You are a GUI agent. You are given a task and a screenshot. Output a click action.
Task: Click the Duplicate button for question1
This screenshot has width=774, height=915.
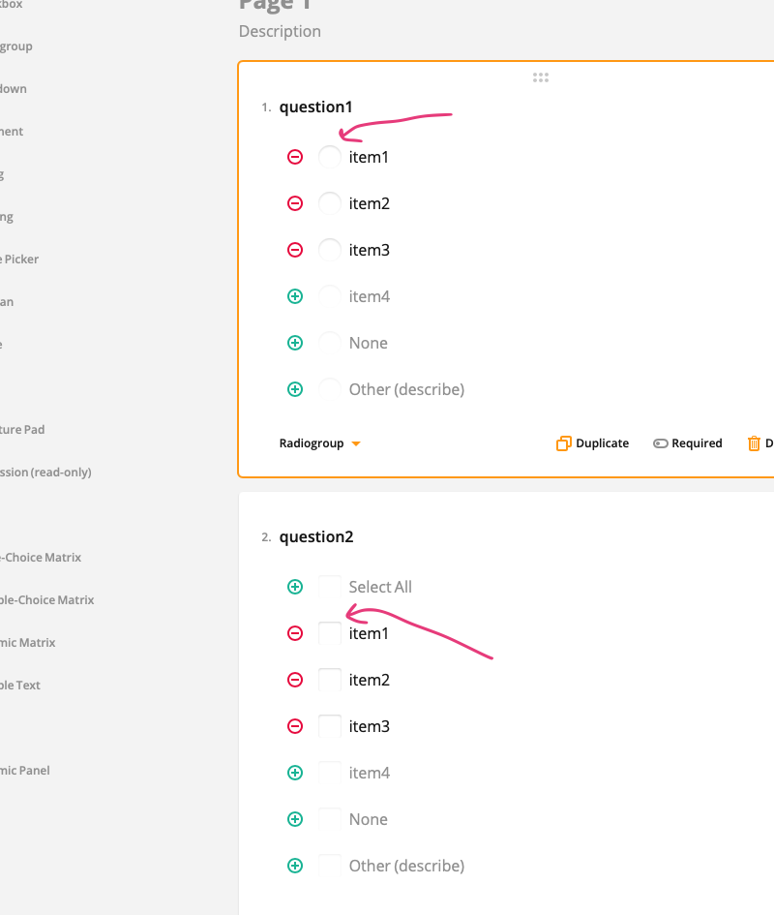point(592,442)
